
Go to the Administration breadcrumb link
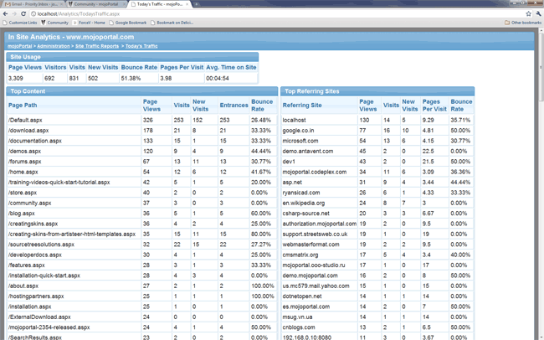pyautogui.click(x=52, y=45)
